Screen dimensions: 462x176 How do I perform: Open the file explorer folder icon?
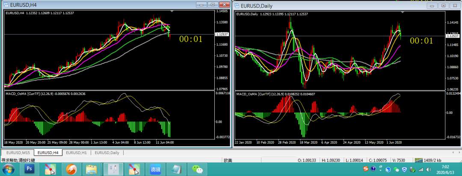coord(92,169)
